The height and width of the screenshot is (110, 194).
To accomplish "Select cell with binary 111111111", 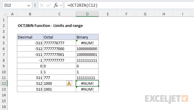I will coord(87,78).
